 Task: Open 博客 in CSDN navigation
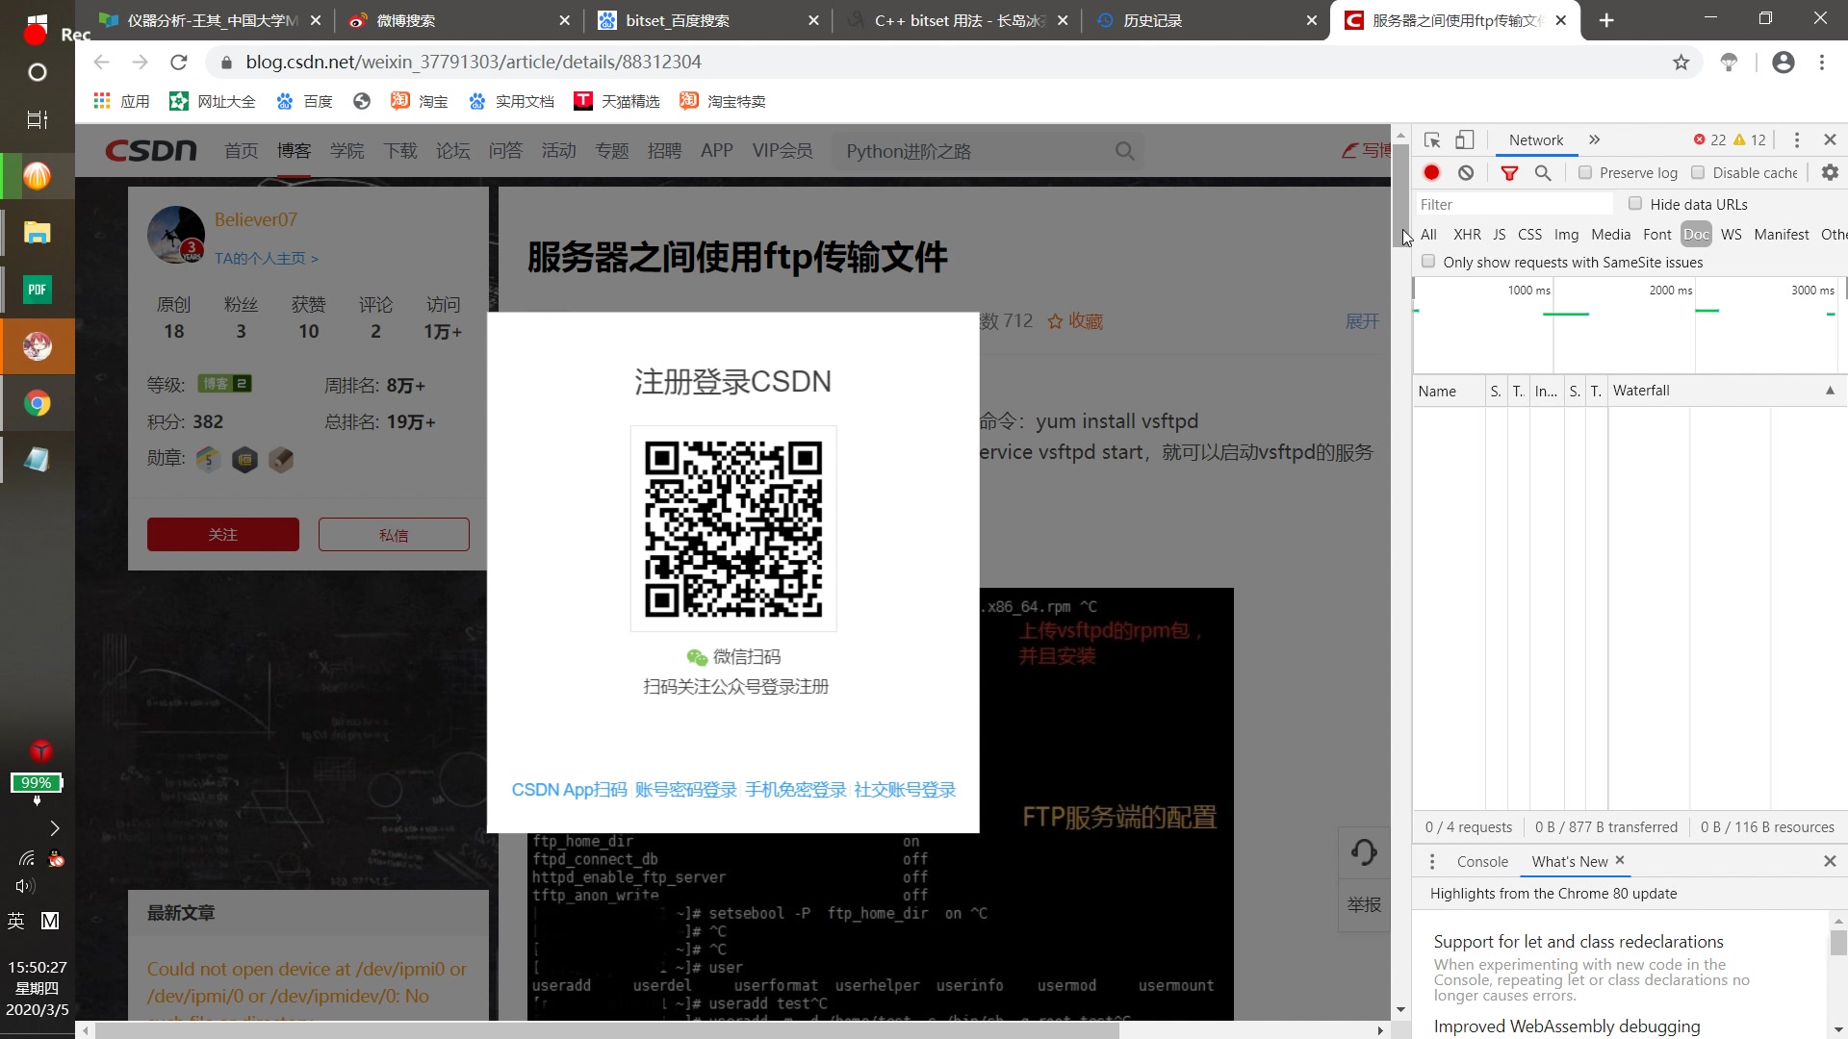click(294, 151)
